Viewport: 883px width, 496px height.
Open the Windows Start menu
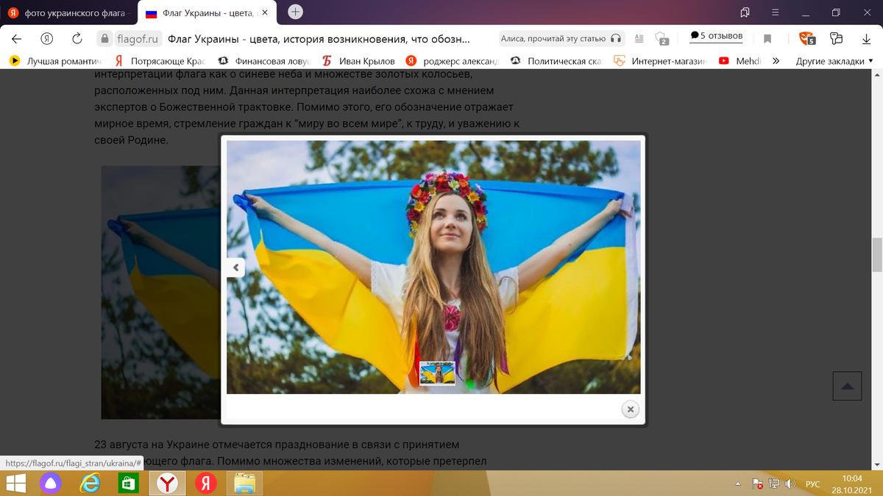(15, 484)
